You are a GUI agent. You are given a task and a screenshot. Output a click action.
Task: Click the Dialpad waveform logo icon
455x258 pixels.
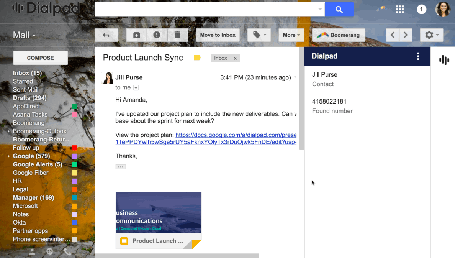pyautogui.click(x=444, y=60)
